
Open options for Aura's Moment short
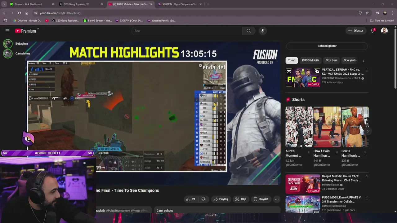309,153
